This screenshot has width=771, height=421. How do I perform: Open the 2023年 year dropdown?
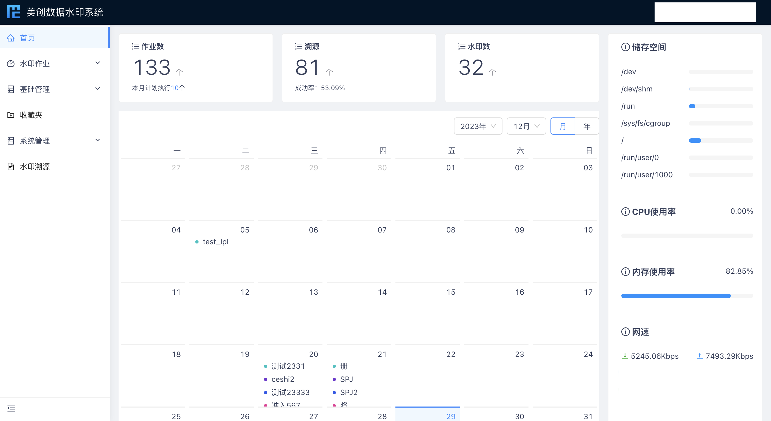pos(478,126)
